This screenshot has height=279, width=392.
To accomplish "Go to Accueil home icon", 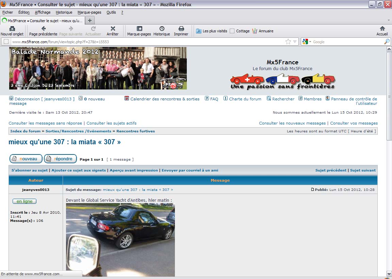I will [382, 29].
